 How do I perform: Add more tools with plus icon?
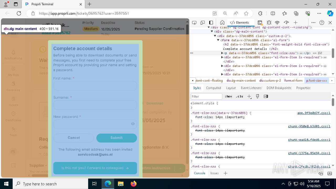pyautogui.click(x=296, y=23)
